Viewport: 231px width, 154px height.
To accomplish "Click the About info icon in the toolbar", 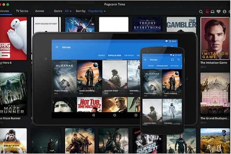I will pos(224,12).
